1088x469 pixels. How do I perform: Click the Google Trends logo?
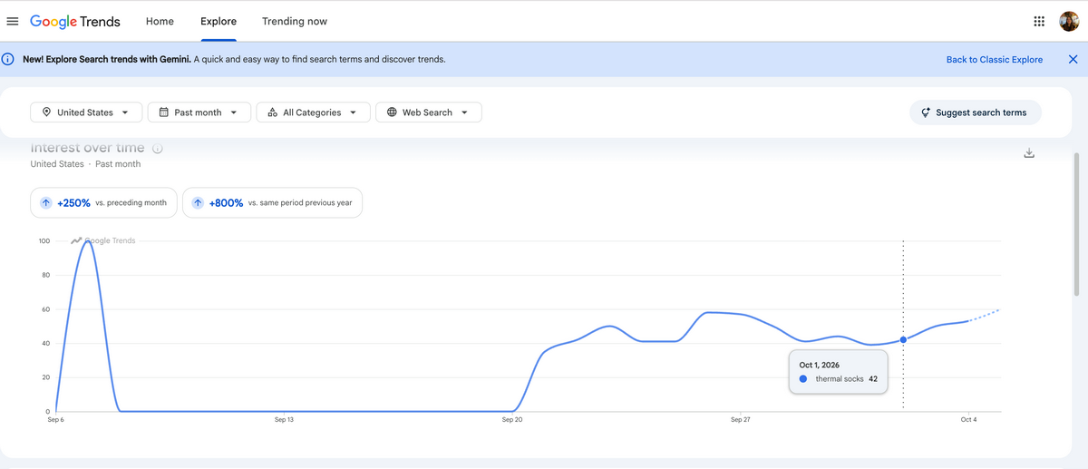point(75,22)
